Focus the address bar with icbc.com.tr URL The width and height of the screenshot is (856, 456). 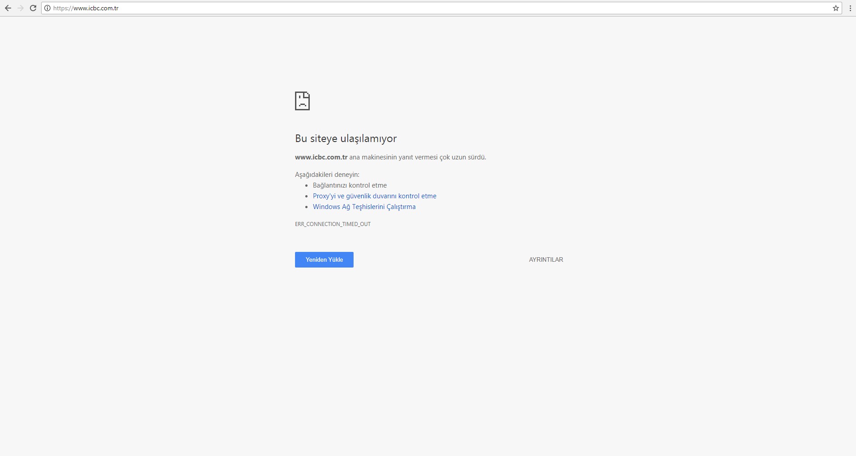[402, 8]
